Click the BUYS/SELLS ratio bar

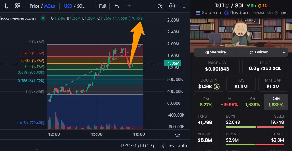(x=255, y=127)
